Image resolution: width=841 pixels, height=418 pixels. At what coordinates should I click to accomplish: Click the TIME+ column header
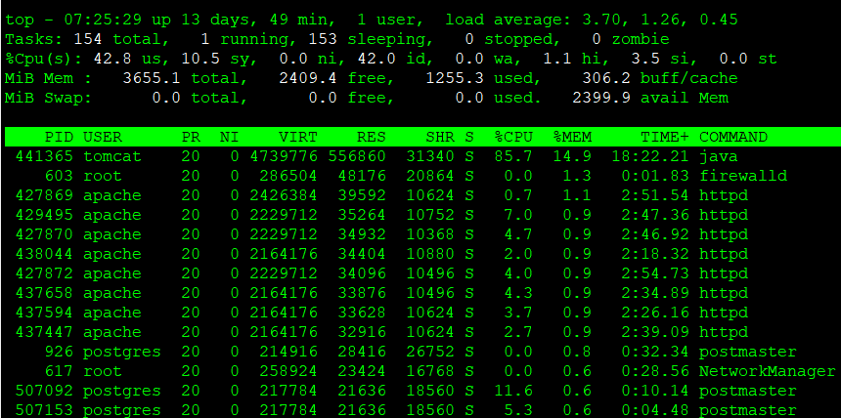click(x=665, y=137)
